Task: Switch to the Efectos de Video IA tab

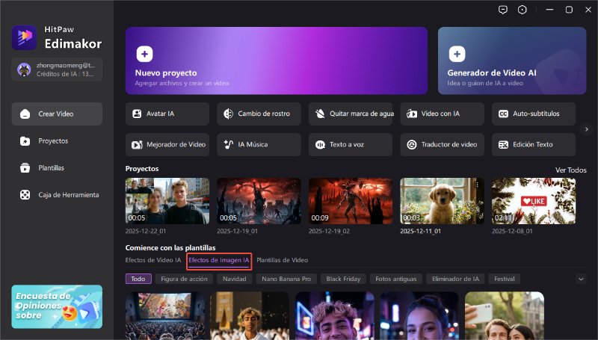Action: pos(153,260)
